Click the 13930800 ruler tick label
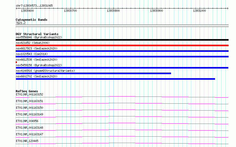The width and height of the screenshot is (236, 147). (x=113, y=11)
